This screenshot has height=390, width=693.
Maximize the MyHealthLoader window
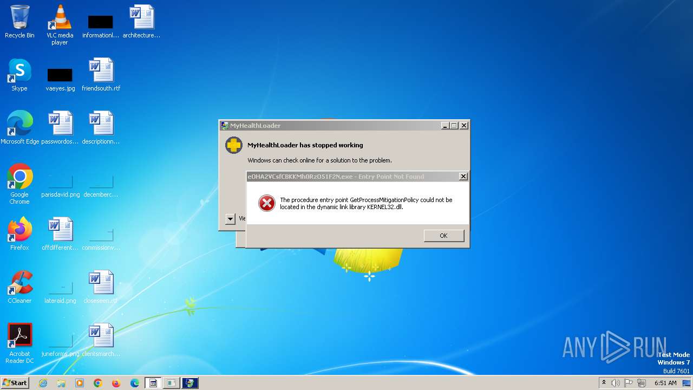pos(454,126)
